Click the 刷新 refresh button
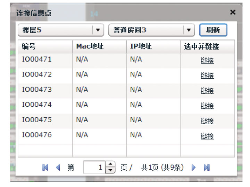Screen dimensions: 250x187 [x=213, y=30]
